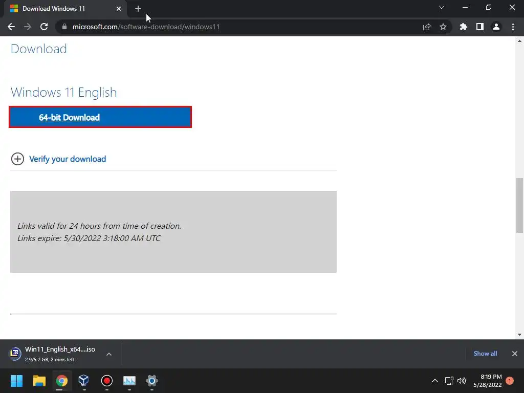Open the Chrome extensions puzzle menu
This screenshot has height=393, width=524.
click(x=464, y=27)
